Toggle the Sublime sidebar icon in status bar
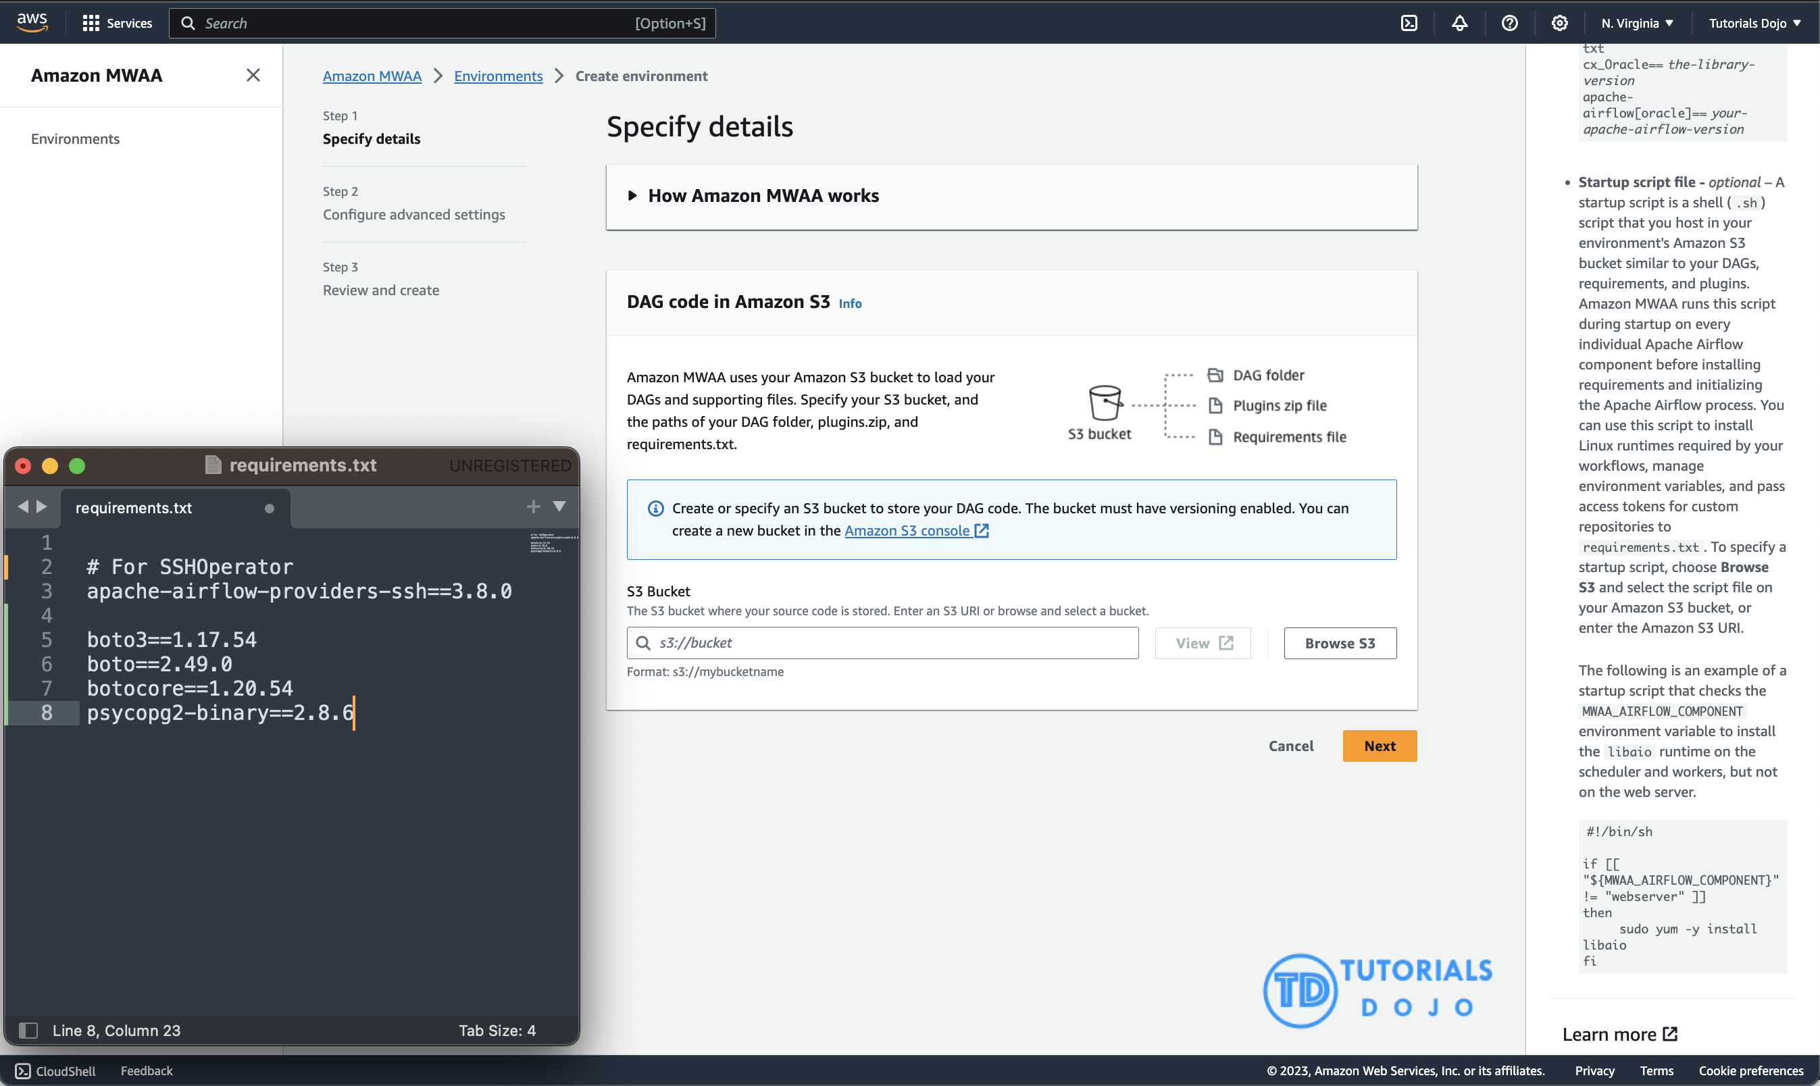This screenshot has height=1086, width=1820. pos(28,1031)
